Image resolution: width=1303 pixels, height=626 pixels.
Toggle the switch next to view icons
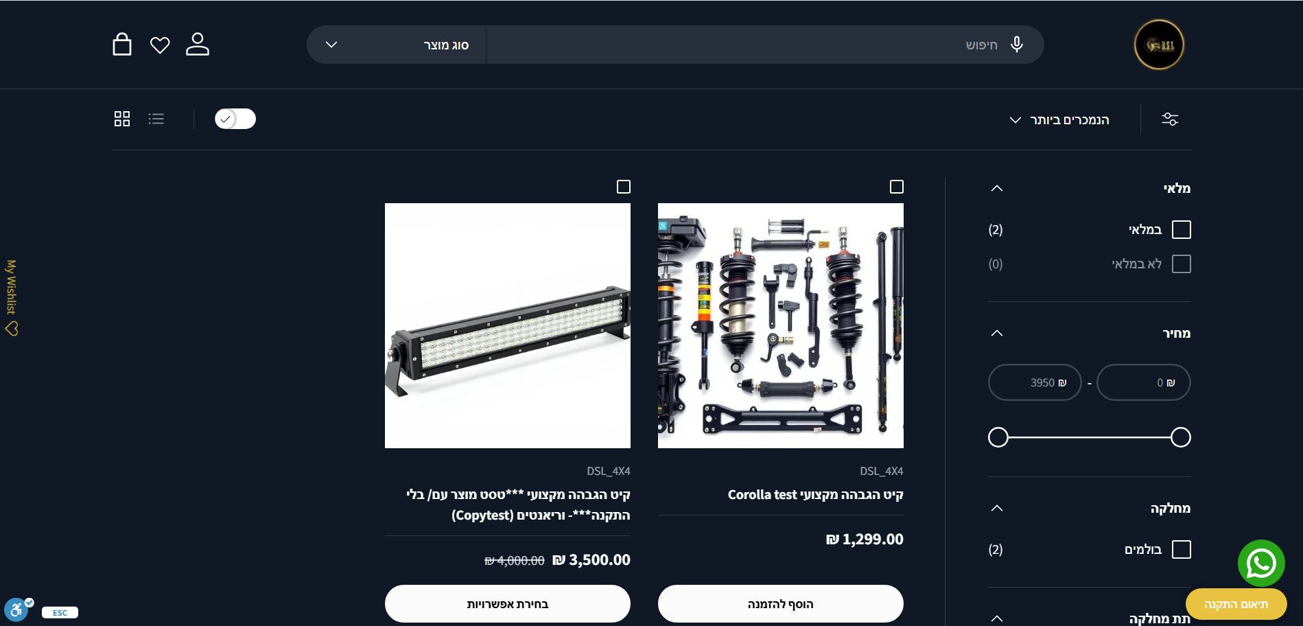(235, 119)
